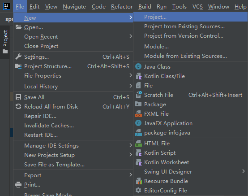Image resolution: width=248 pixels, height=196 pixels.
Task: Open the Window menu
Action: (x=218, y=6)
